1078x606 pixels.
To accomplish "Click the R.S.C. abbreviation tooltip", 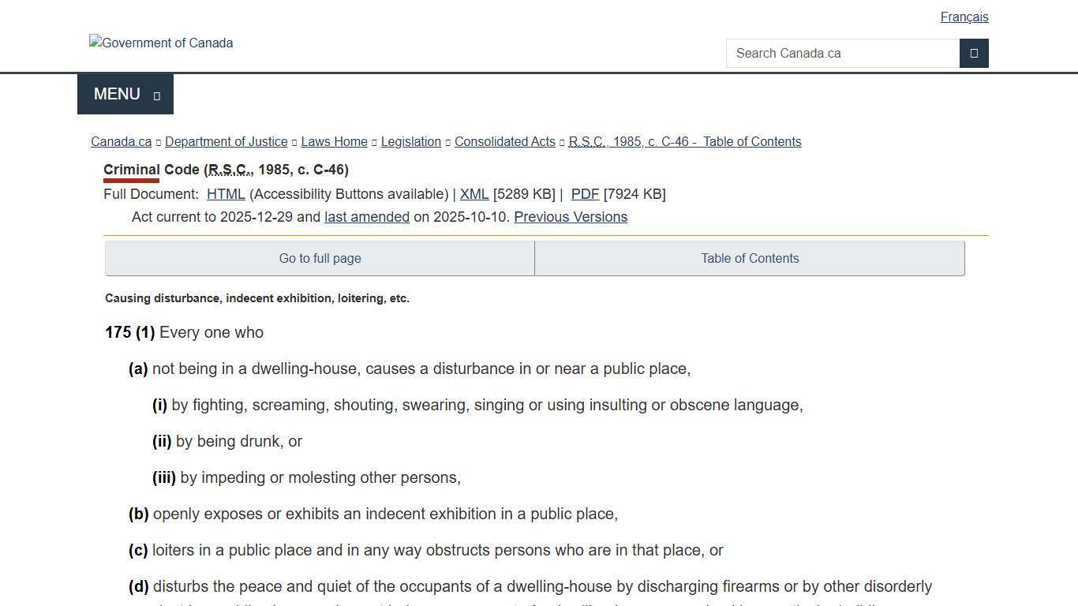I will [227, 169].
